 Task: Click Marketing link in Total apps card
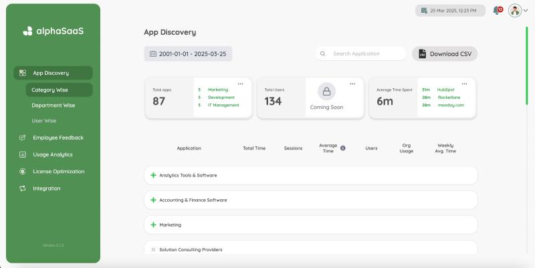pos(218,90)
